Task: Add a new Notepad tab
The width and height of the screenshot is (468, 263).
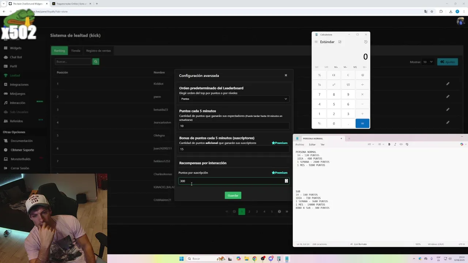Action: tap(349, 138)
